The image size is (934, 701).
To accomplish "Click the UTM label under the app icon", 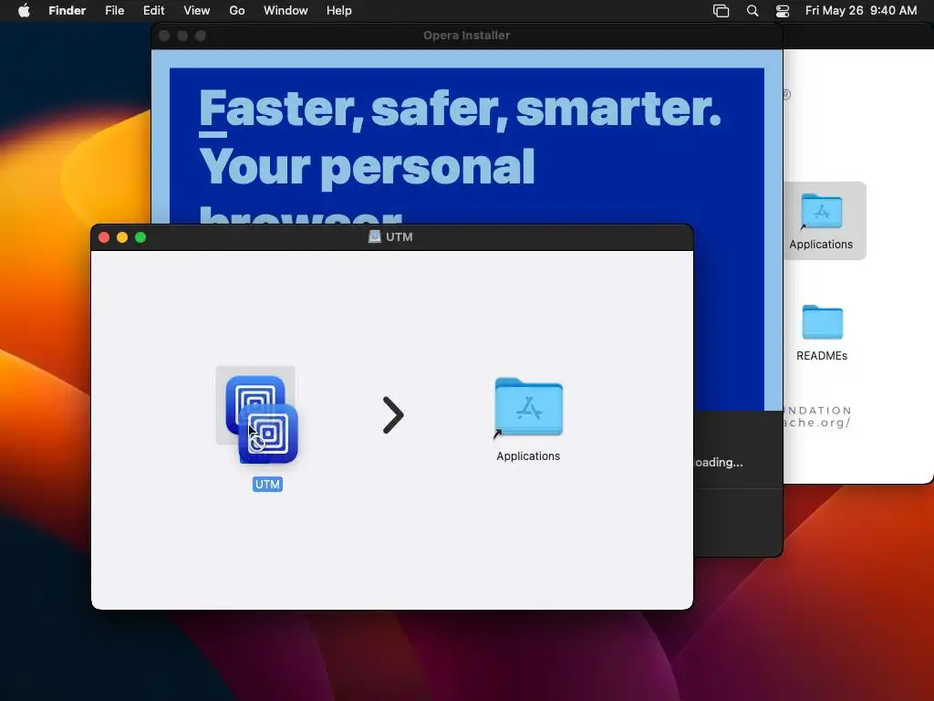I will (x=267, y=484).
